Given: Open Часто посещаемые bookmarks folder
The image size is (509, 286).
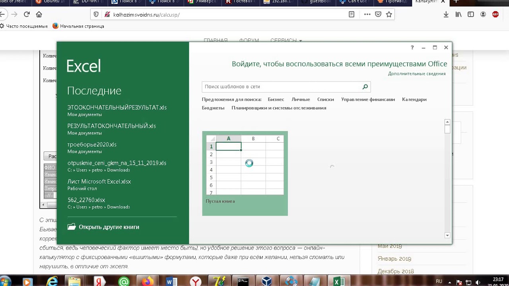Looking at the screenshot, I should tap(24, 26).
